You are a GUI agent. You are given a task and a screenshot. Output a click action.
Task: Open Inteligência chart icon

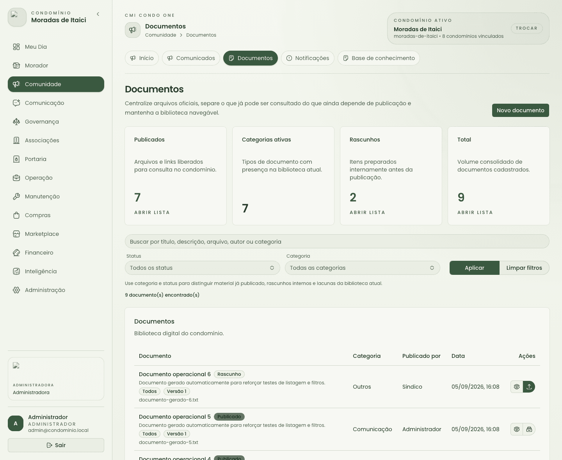(16, 271)
